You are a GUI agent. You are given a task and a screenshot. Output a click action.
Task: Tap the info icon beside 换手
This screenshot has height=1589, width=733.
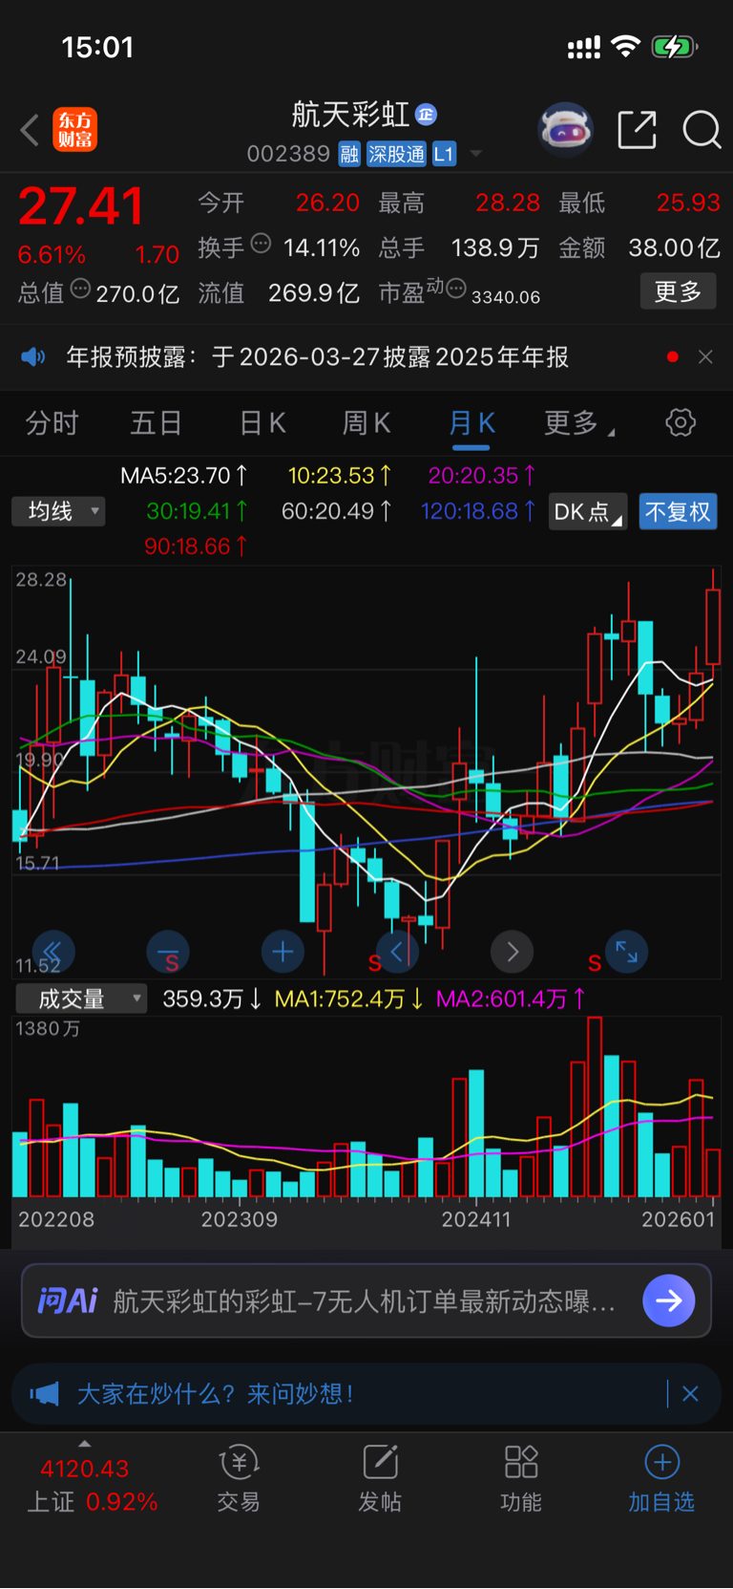(x=261, y=244)
